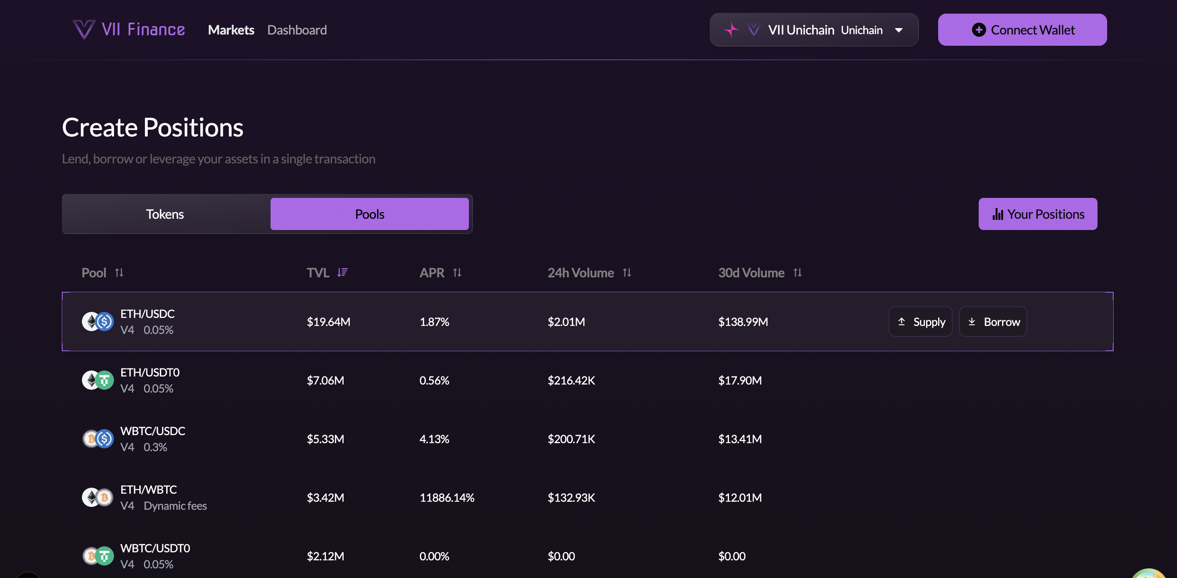Switch to the Tokens view
Image resolution: width=1177 pixels, height=578 pixels.
(x=165, y=214)
